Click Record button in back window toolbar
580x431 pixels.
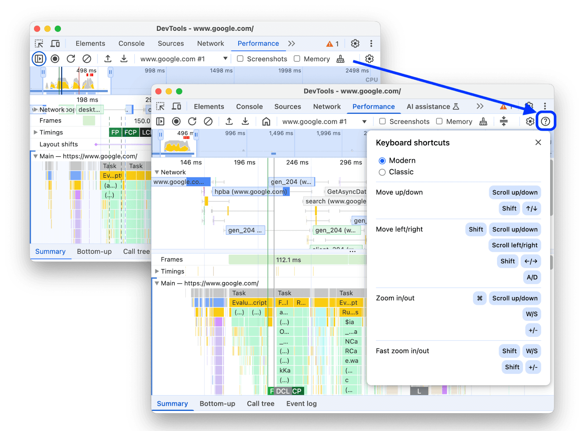click(x=55, y=59)
